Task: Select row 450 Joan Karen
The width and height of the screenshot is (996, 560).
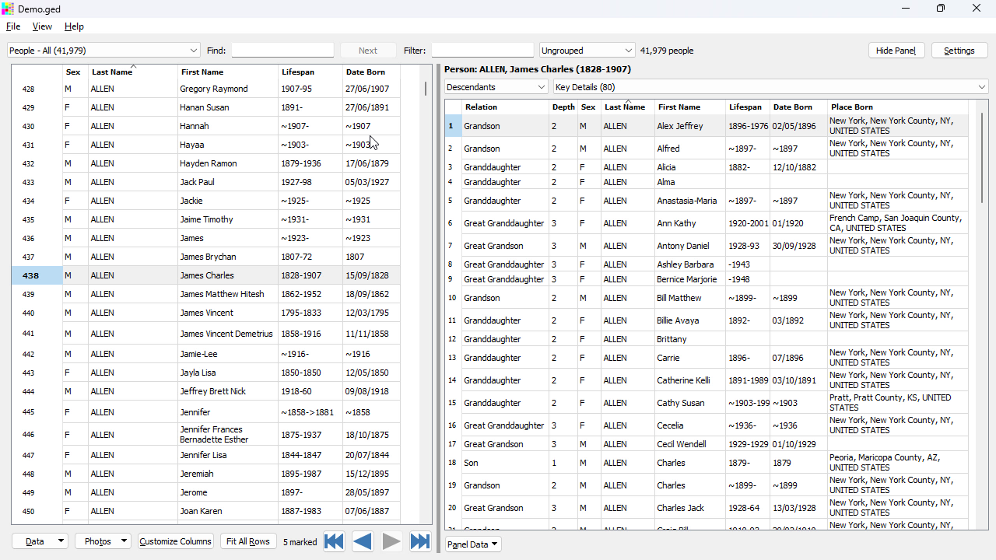Action: coord(206,511)
